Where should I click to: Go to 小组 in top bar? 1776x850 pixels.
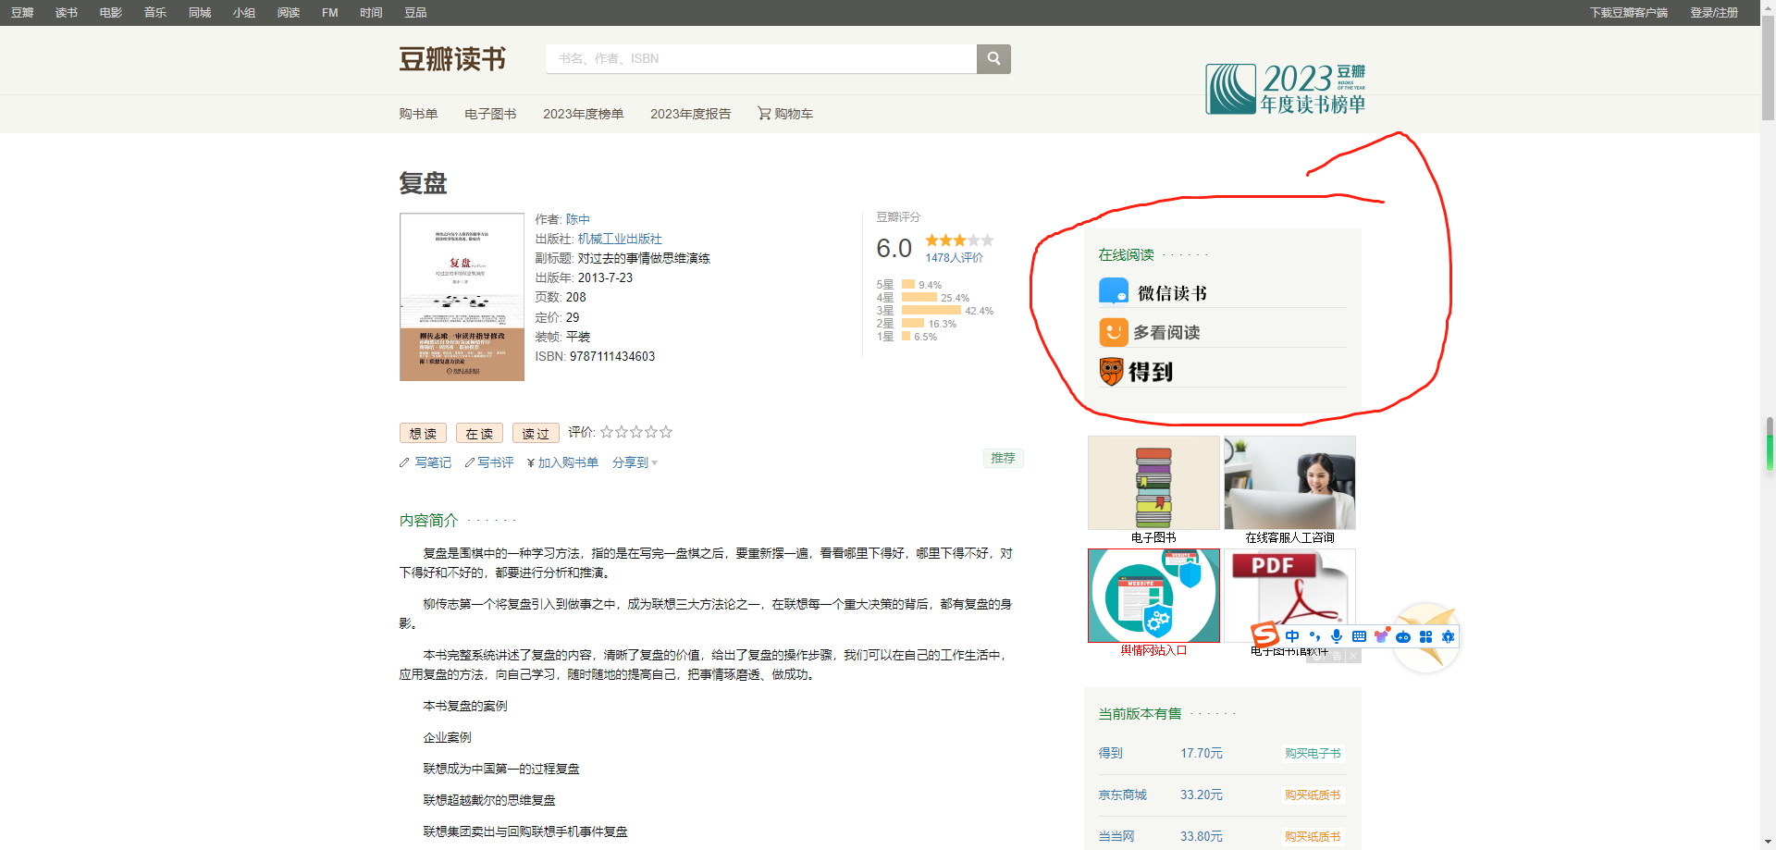(244, 13)
